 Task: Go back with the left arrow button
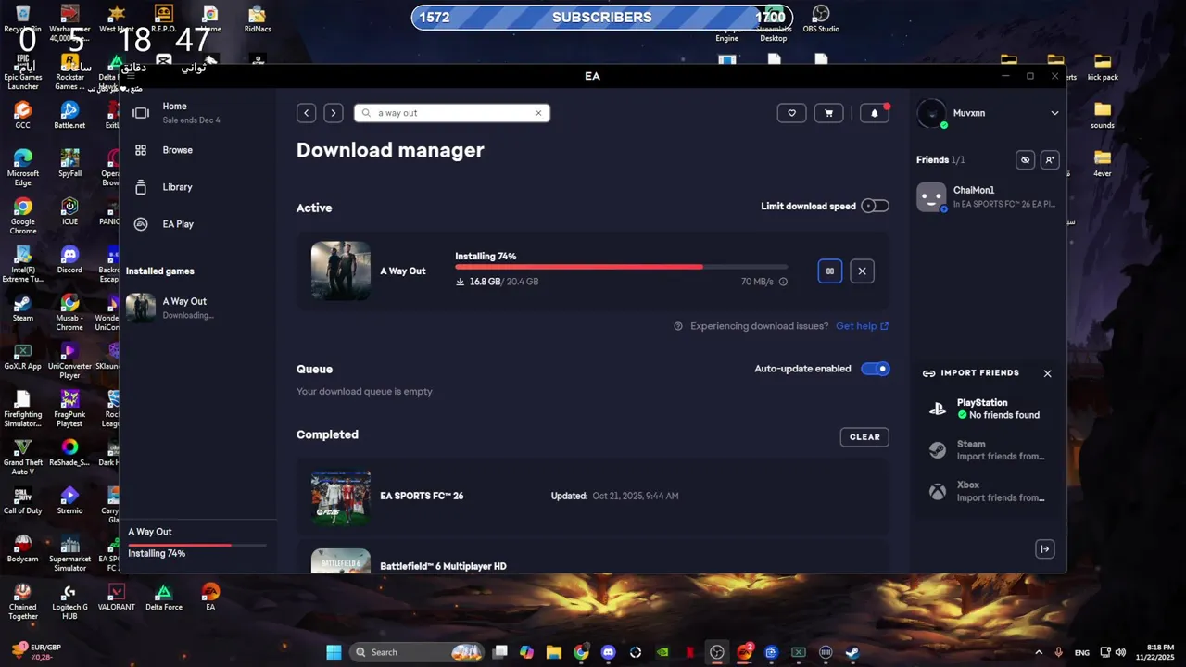click(307, 113)
